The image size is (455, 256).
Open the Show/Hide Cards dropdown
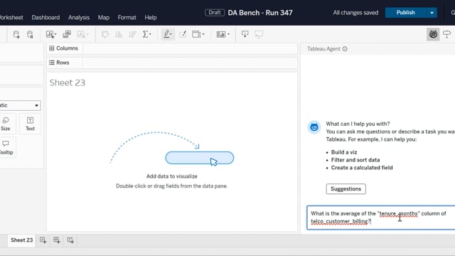[x=223, y=35]
